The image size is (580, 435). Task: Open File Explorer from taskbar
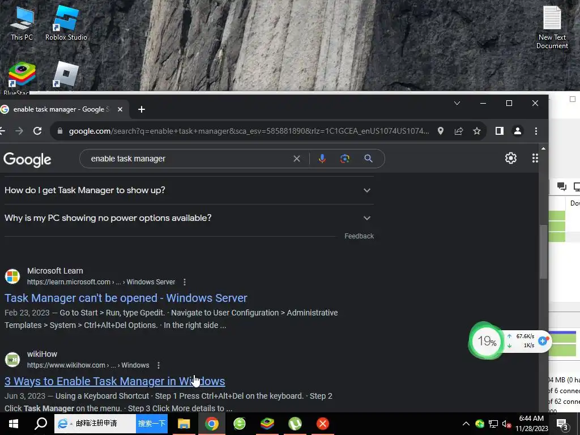tap(184, 424)
